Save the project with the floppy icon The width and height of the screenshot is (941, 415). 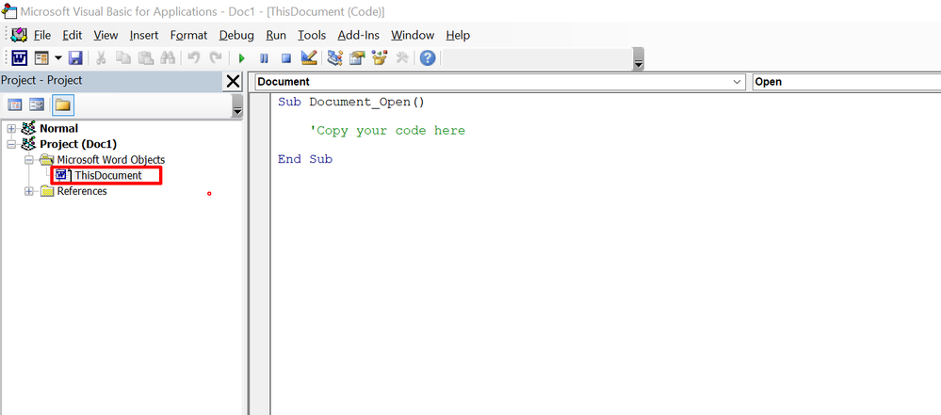(75, 58)
